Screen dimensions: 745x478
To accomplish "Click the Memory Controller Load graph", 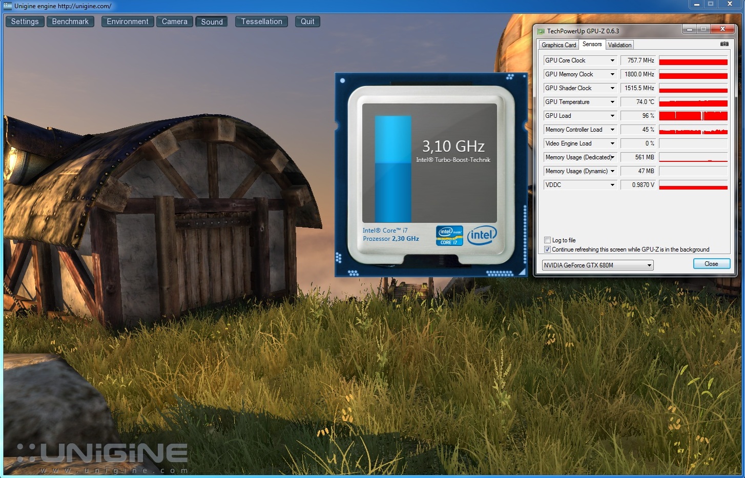I will click(x=693, y=130).
